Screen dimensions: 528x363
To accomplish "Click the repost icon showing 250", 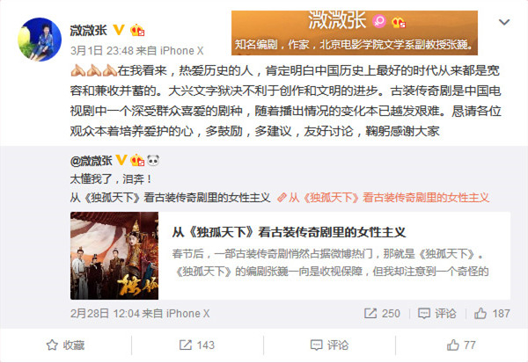I will pyautogui.click(x=382, y=314).
